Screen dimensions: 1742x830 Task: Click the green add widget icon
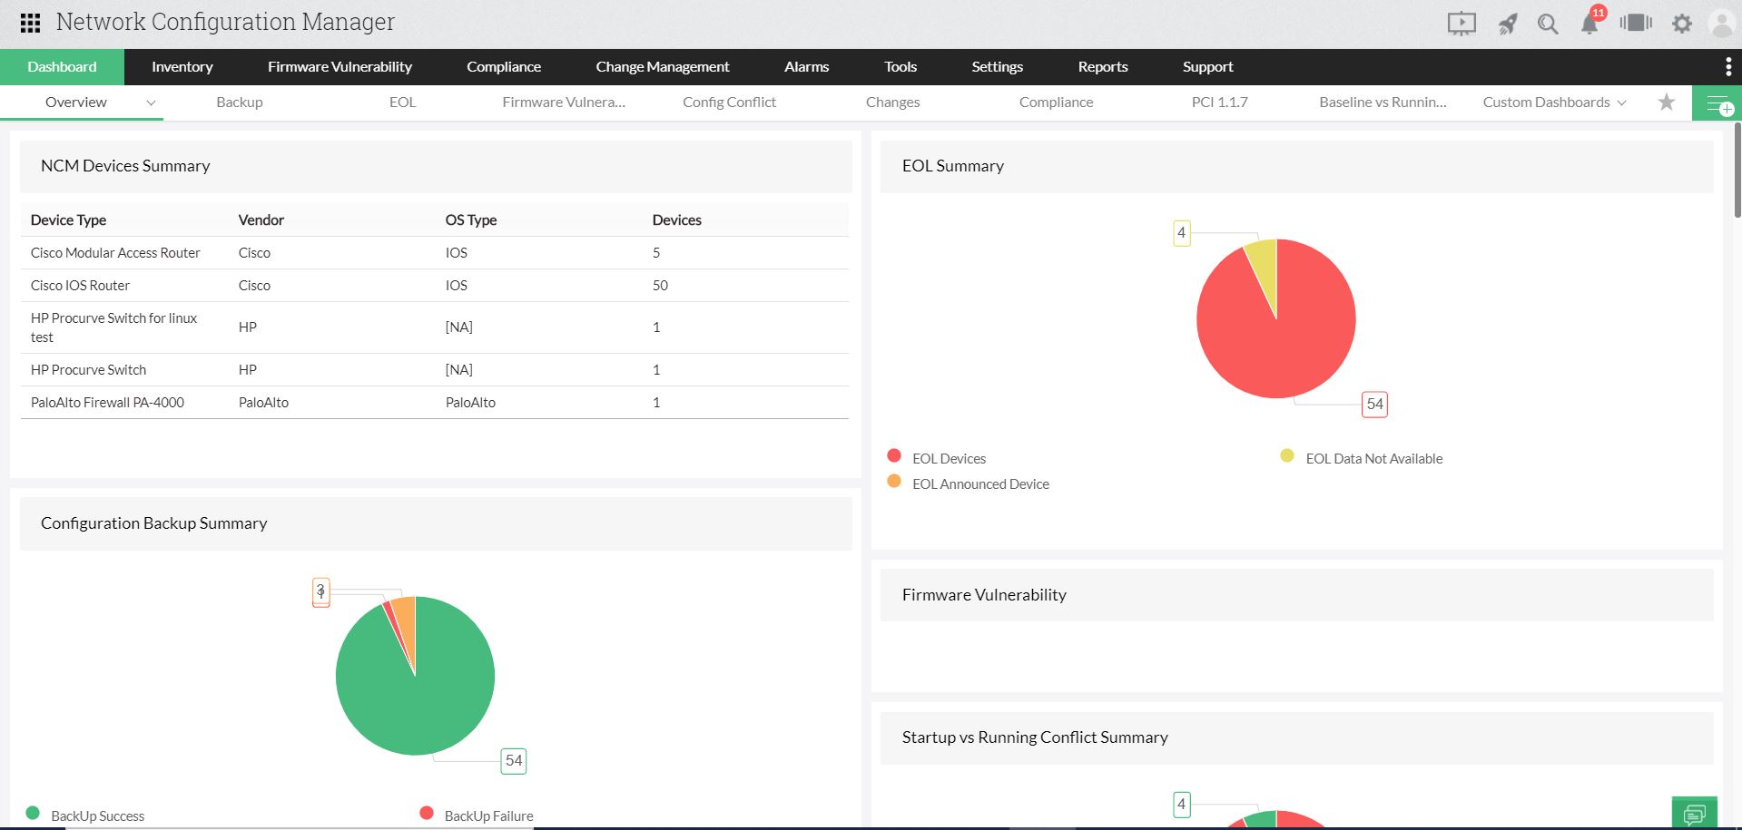pyautogui.click(x=1717, y=103)
